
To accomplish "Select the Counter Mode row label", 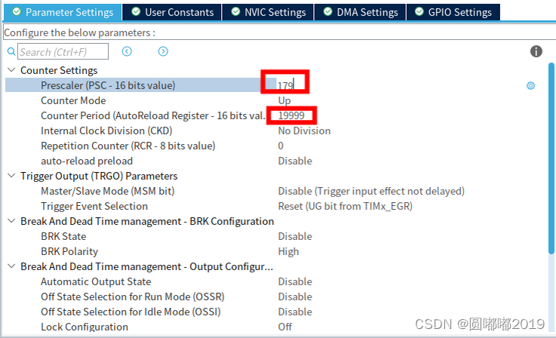I will tap(73, 101).
